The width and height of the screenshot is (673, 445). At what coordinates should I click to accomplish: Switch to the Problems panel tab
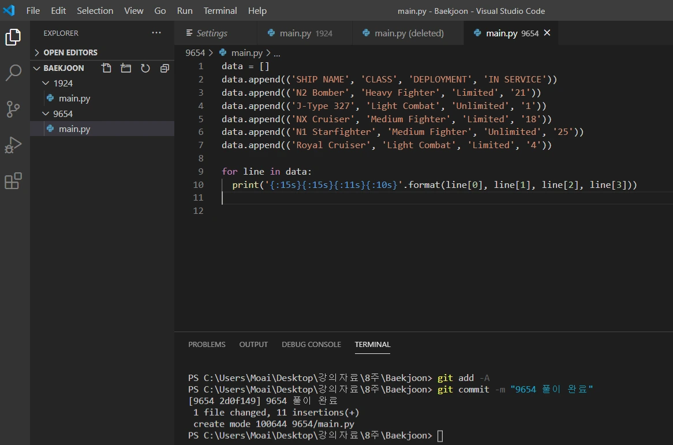(207, 345)
